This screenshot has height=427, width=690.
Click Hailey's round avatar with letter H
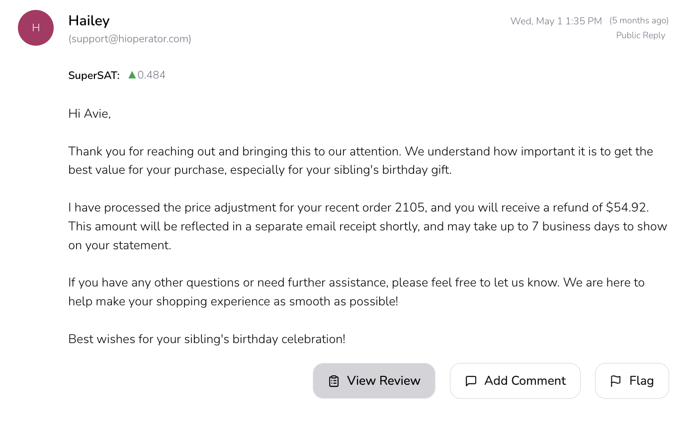click(x=36, y=28)
